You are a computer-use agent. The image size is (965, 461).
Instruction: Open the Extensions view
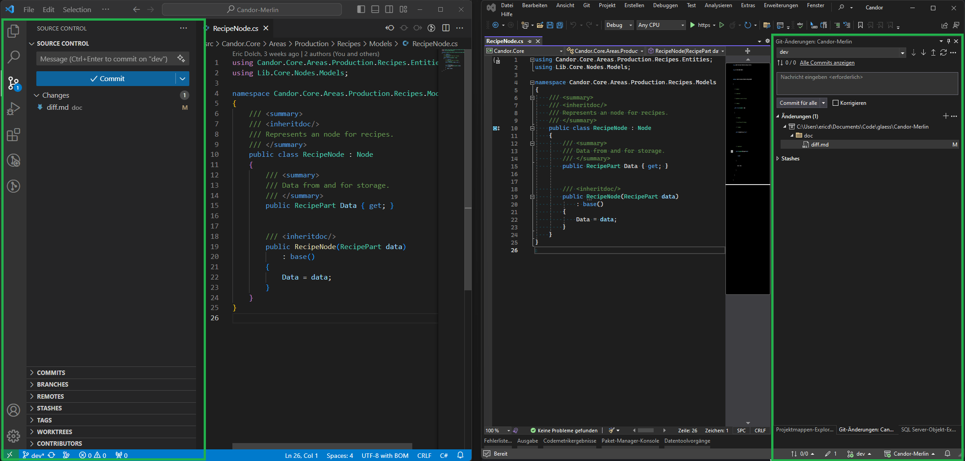click(13, 135)
